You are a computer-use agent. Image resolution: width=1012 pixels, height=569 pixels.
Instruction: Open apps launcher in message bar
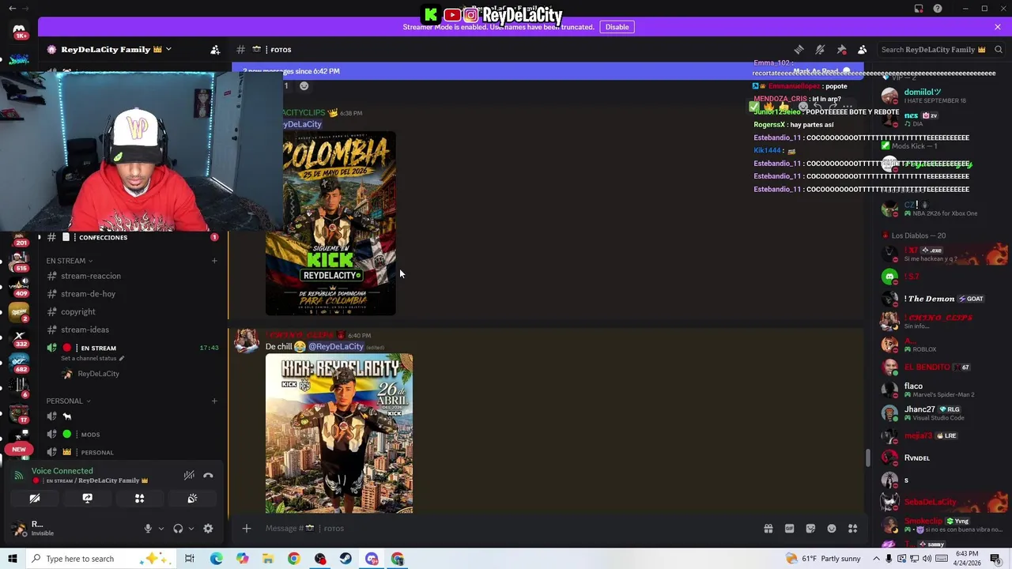coord(852,529)
